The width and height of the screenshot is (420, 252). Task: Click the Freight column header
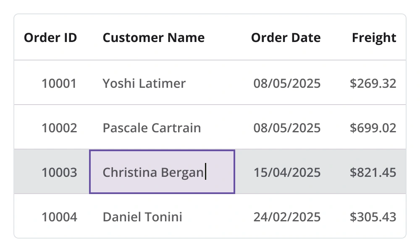(x=374, y=38)
